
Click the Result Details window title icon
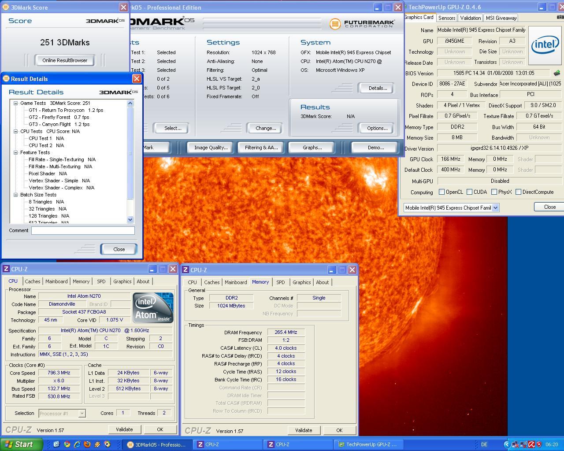(x=6, y=78)
